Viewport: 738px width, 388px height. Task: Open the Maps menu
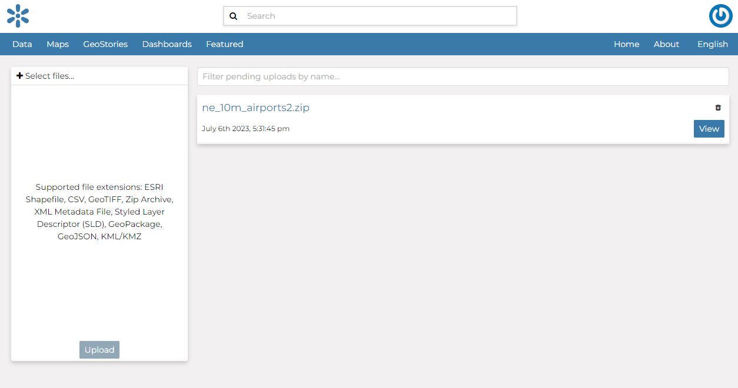point(57,44)
